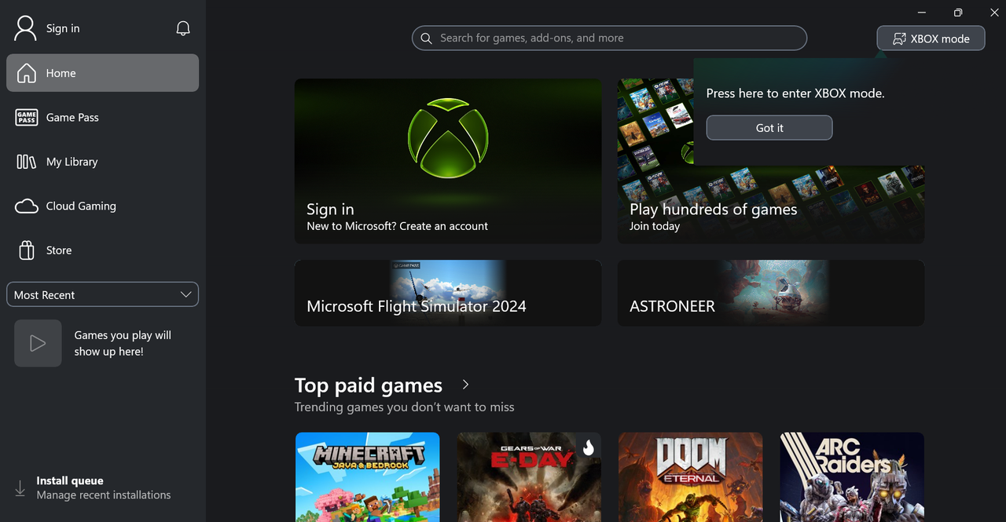
Task: Select the Sign in label in sidebar
Action: coord(63,28)
